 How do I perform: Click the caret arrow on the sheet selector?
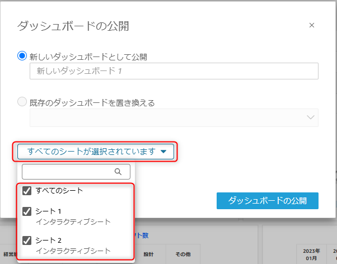click(x=163, y=152)
